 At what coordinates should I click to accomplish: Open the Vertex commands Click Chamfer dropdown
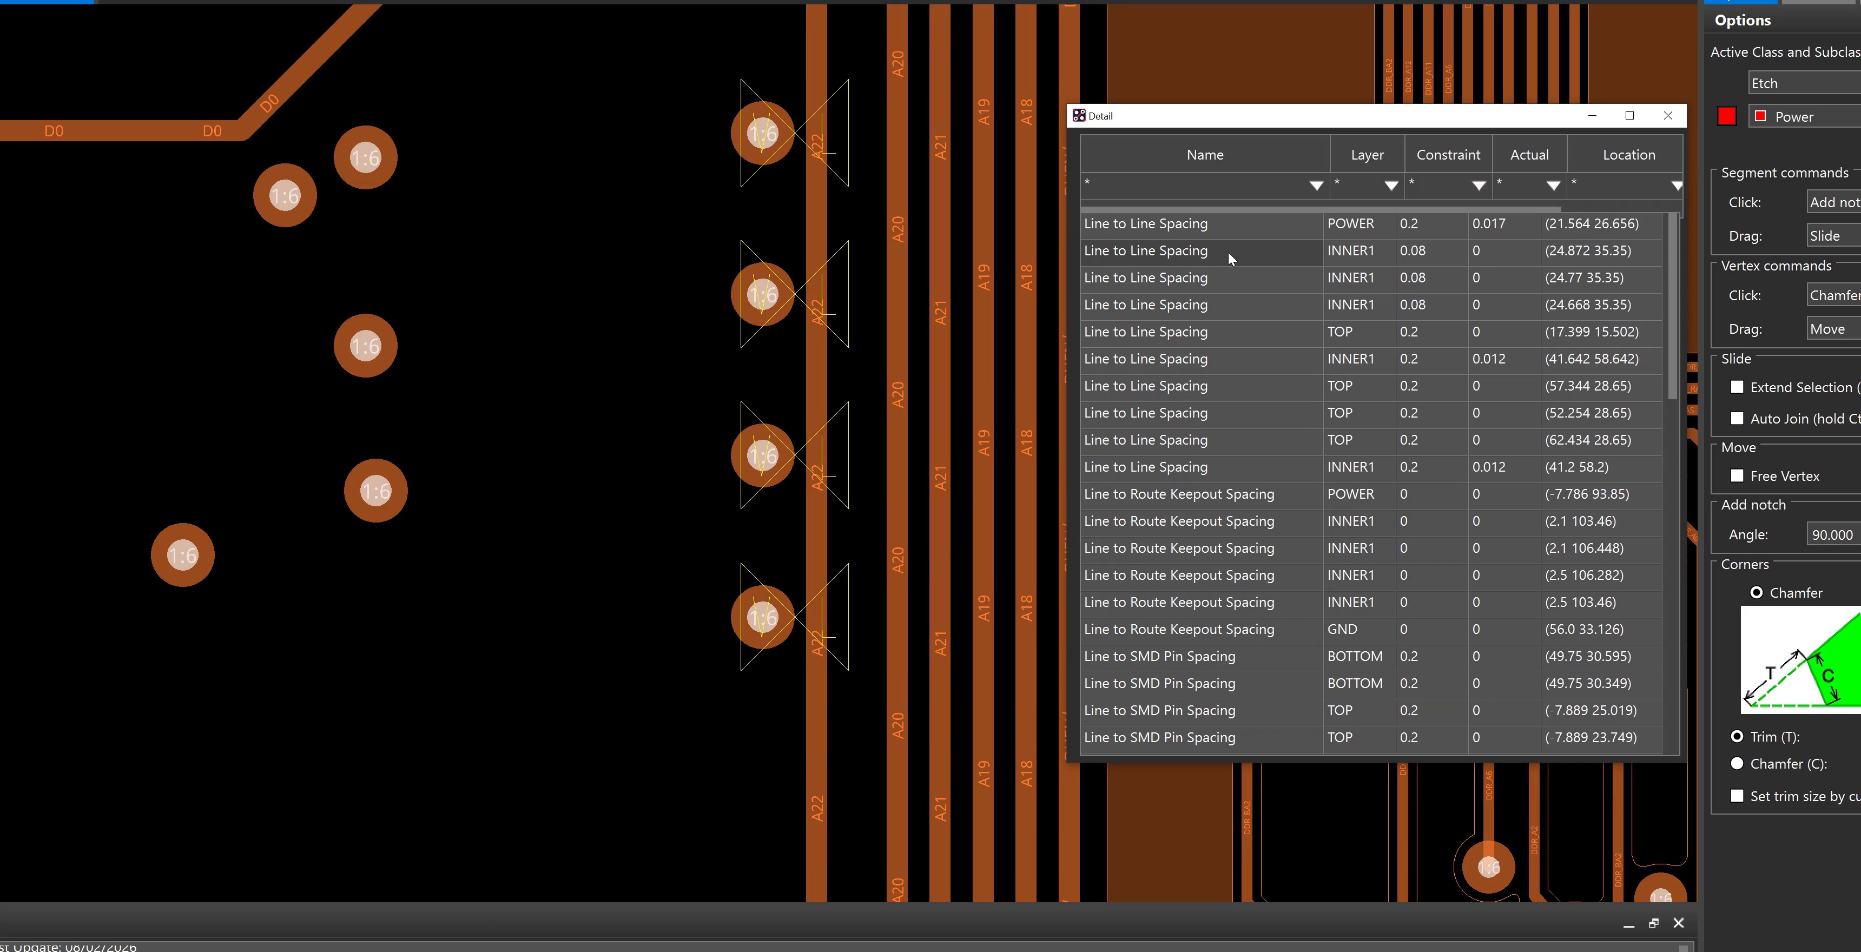pos(1833,295)
